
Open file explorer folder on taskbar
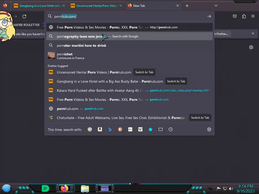point(85,189)
